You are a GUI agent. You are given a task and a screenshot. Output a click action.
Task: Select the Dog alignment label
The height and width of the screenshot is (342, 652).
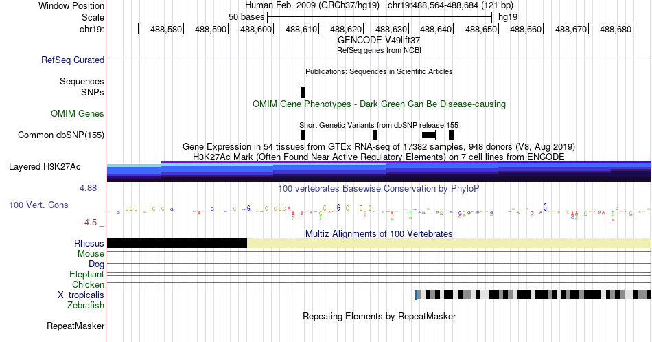point(96,264)
